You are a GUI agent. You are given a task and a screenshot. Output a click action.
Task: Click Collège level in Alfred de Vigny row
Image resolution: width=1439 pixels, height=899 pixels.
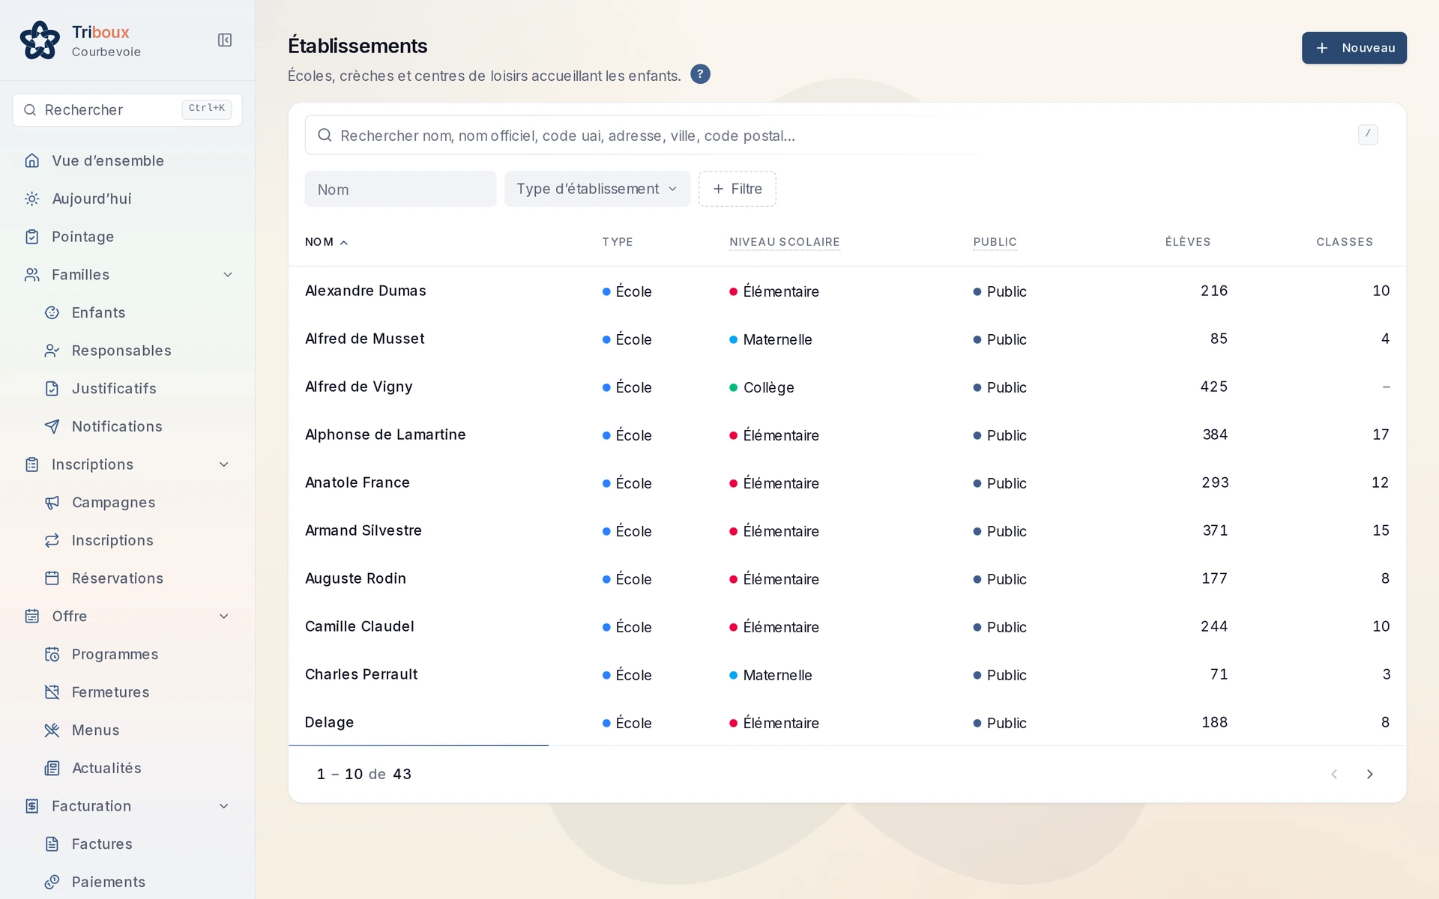coord(762,387)
